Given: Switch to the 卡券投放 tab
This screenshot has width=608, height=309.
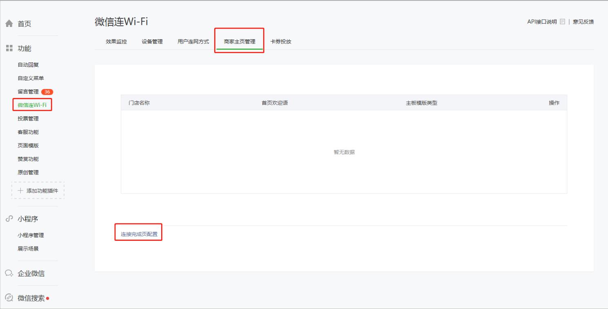Looking at the screenshot, I should (281, 42).
